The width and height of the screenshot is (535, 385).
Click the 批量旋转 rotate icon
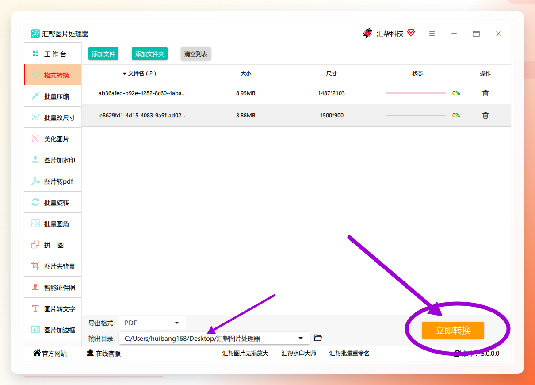click(x=35, y=202)
